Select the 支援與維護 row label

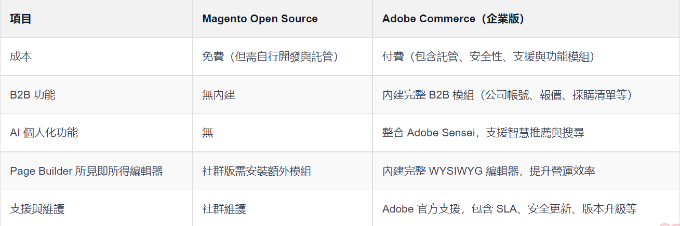point(37,209)
